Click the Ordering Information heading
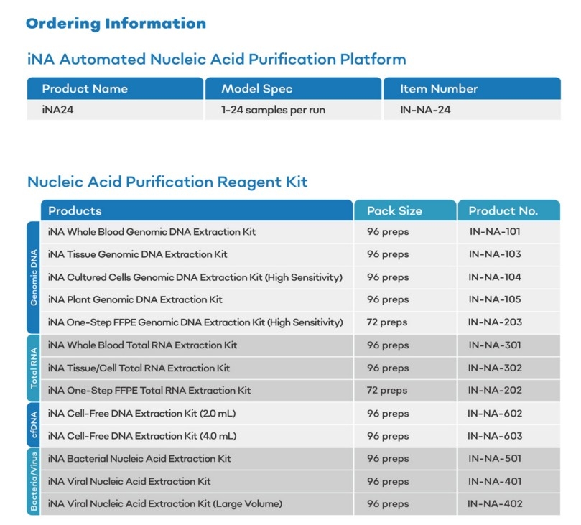The height and width of the screenshot is (525, 581). (116, 24)
